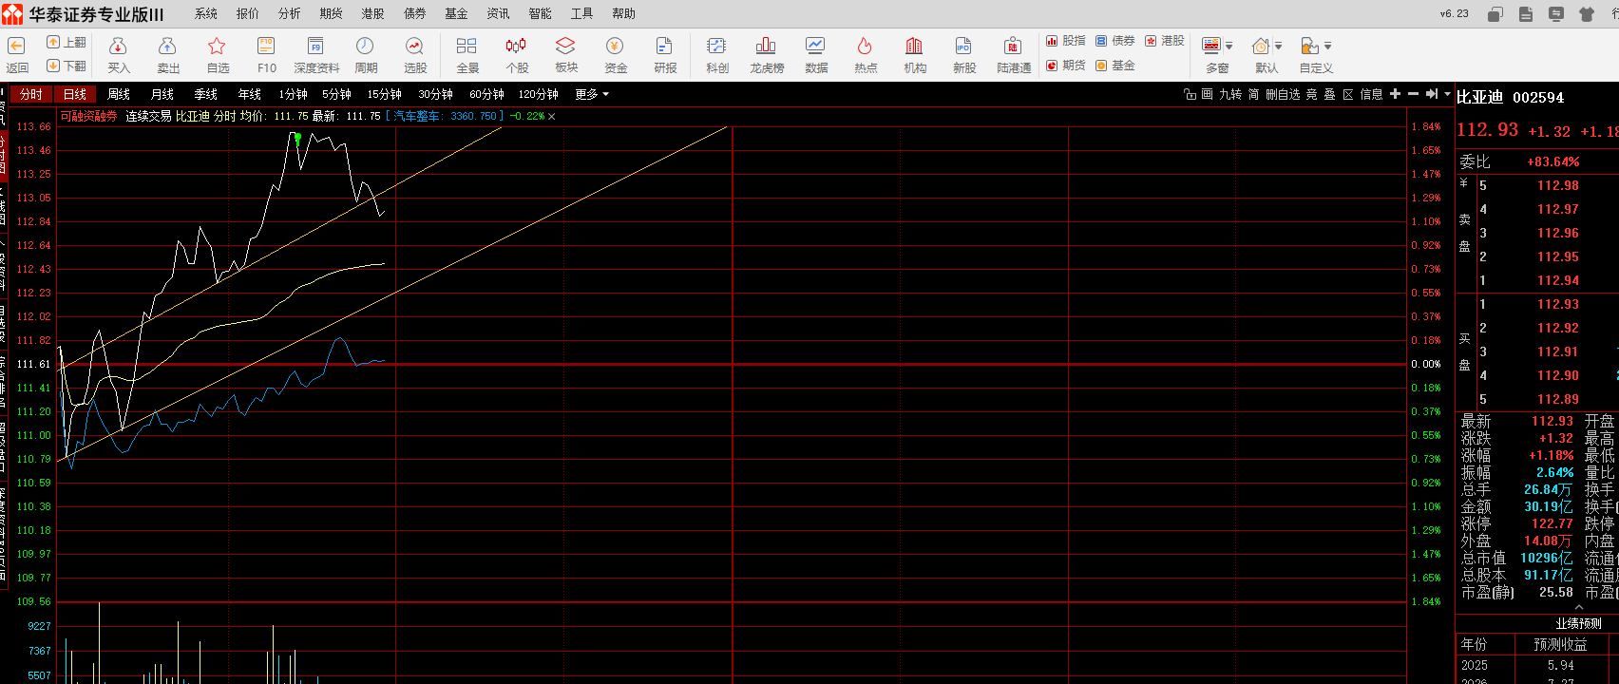This screenshot has height=684, width=1619.
Task: Open the 买入 buy icon
Action: tap(118, 46)
